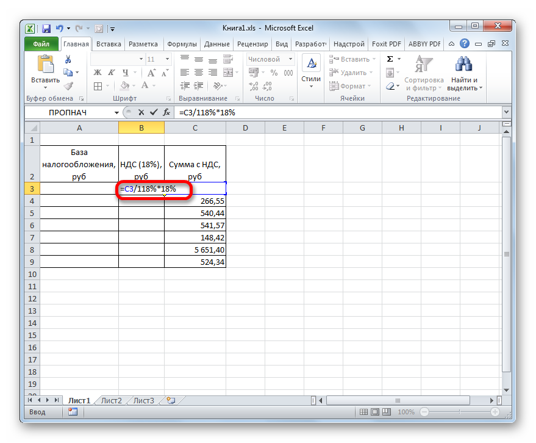
Task: Click the Cut scissors icon
Action: [68, 59]
